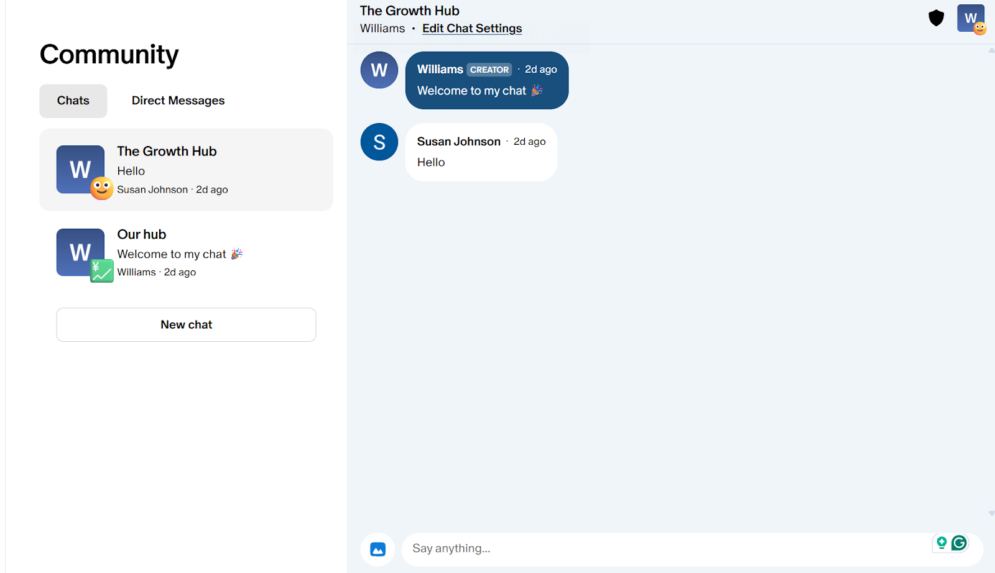This screenshot has height=573, width=995.
Task: Click Our hub chat avatar
Action: 81,252
